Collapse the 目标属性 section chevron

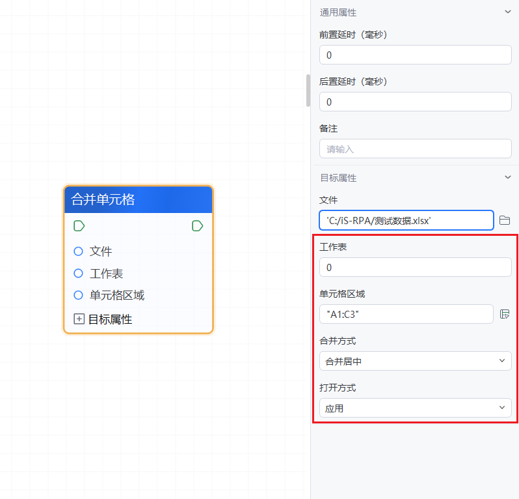507,177
